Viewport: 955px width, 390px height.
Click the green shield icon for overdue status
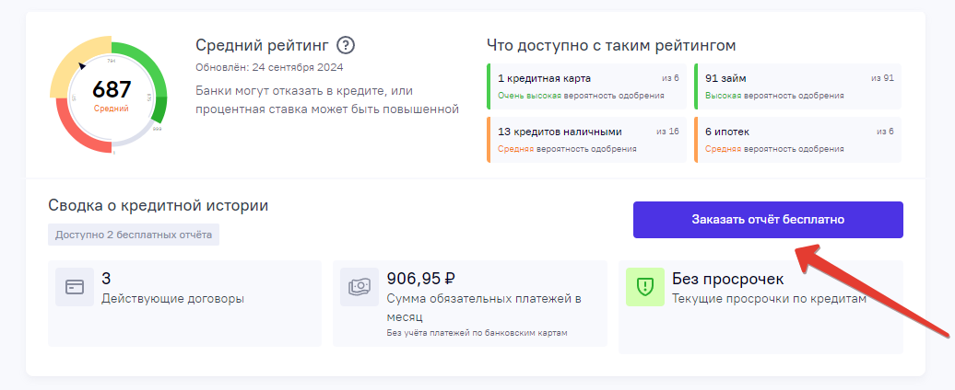click(645, 287)
